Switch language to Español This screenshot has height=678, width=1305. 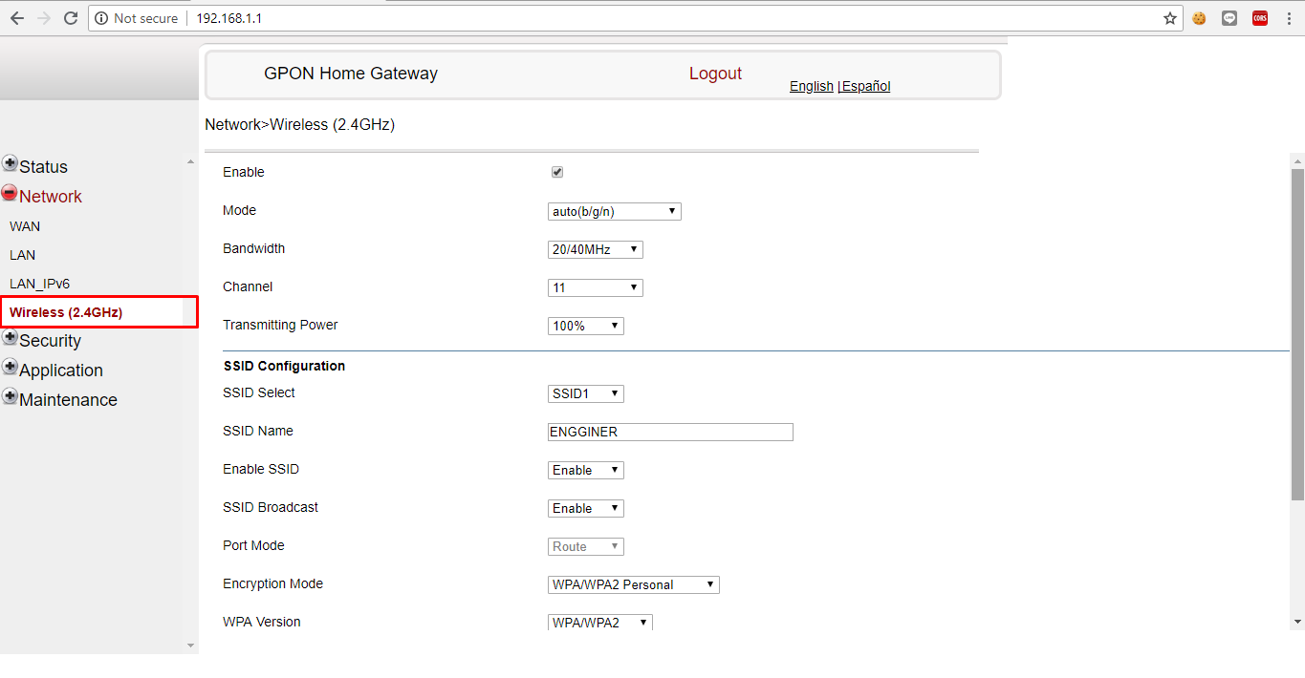(x=866, y=86)
